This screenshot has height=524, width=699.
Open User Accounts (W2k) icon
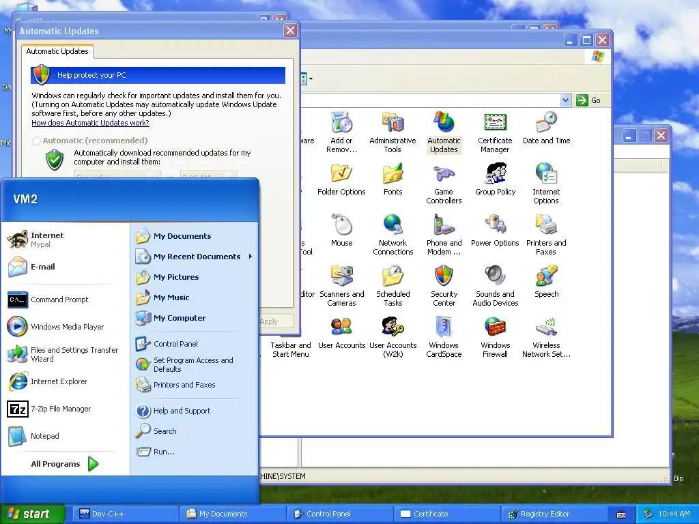pyautogui.click(x=393, y=337)
